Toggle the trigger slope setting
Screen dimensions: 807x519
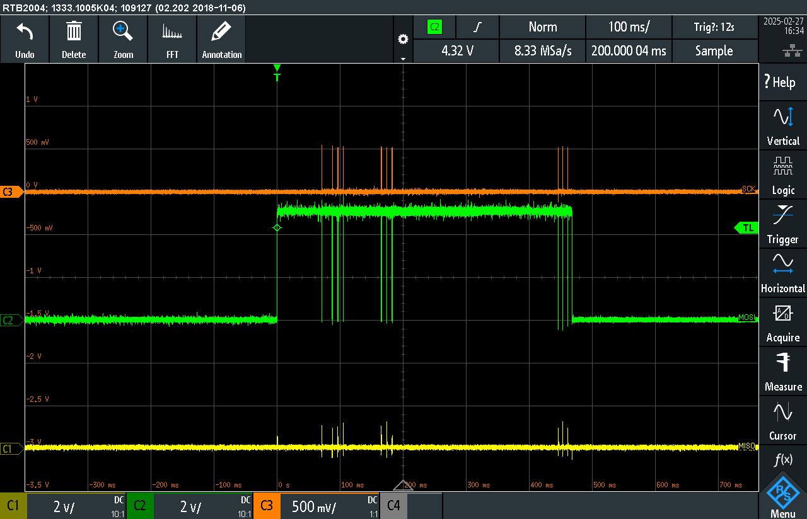click(477, 27)
